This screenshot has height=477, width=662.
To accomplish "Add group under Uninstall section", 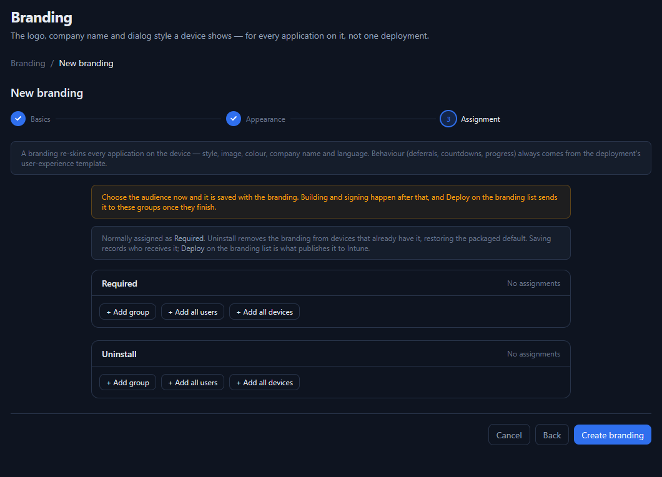I will pos(127,383).
